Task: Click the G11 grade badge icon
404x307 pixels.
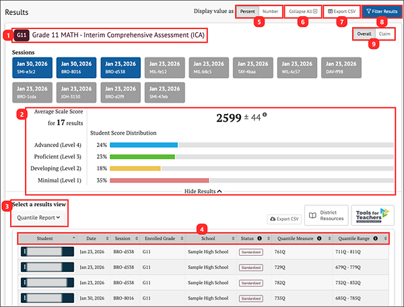Action: (22, 35)
